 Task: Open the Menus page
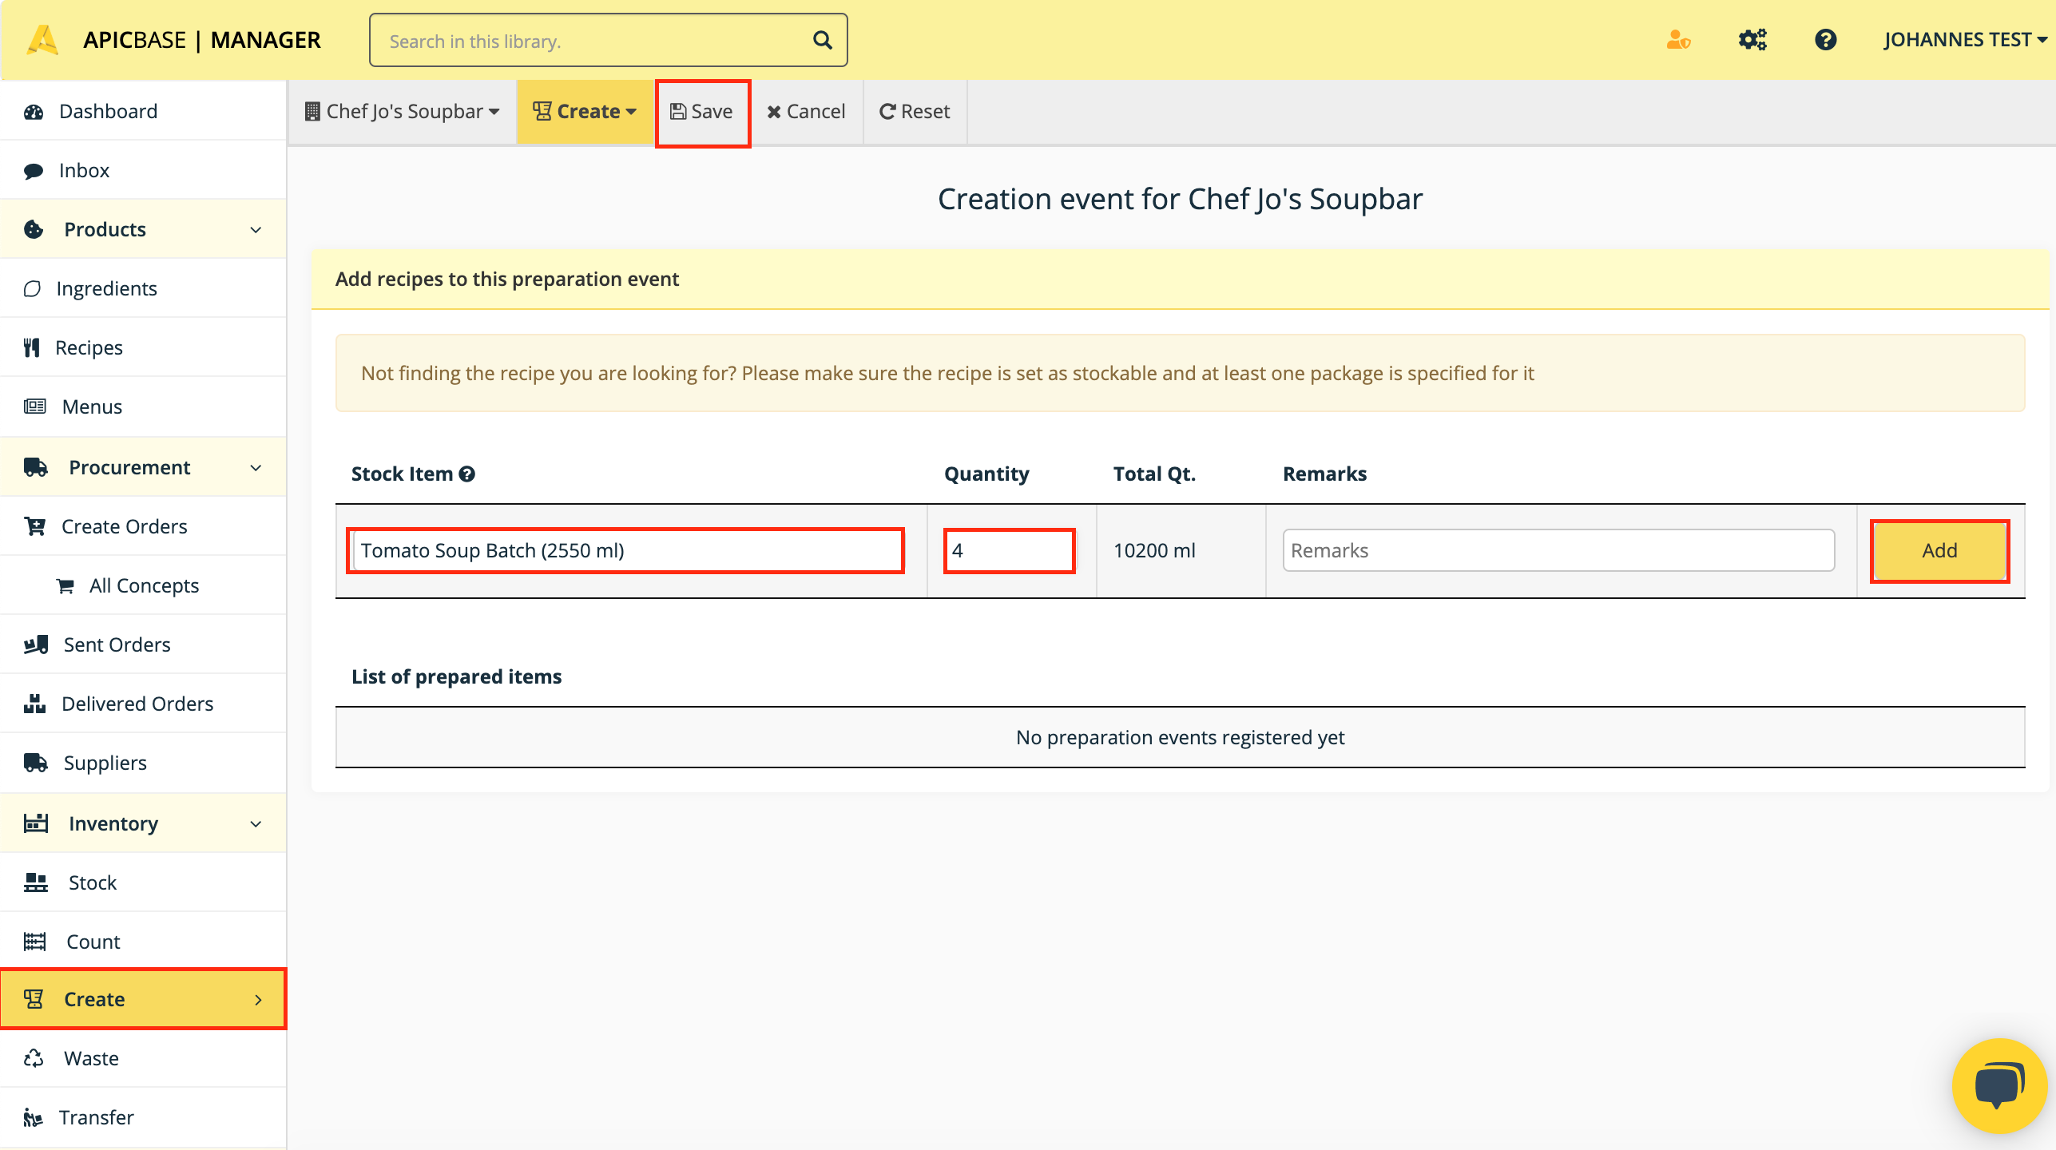144,407
